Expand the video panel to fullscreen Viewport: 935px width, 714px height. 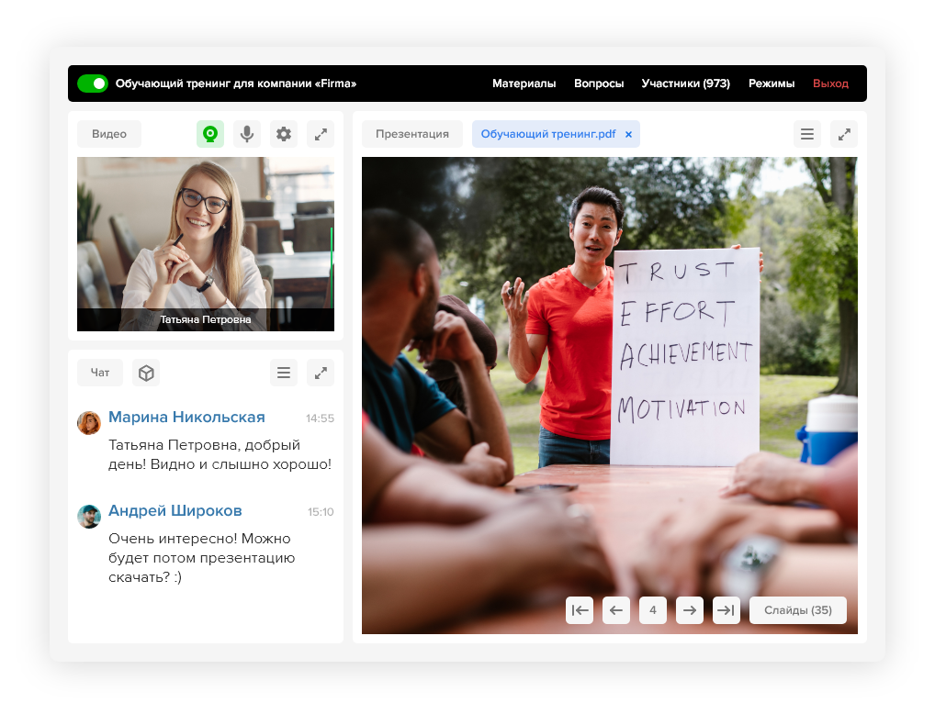tap(321, 134)
